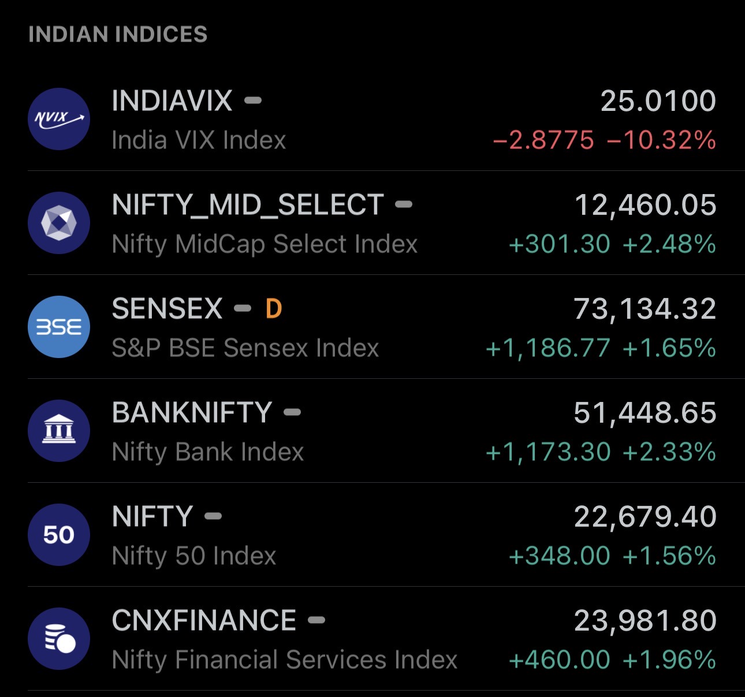Open the NIFTY_MID_SELECT symbol name
745x697 pixels.
click(x=248, y=205)
